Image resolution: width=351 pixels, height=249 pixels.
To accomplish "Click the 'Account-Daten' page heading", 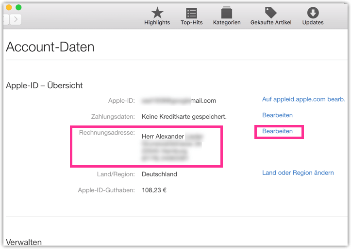I will coord(50,47).
